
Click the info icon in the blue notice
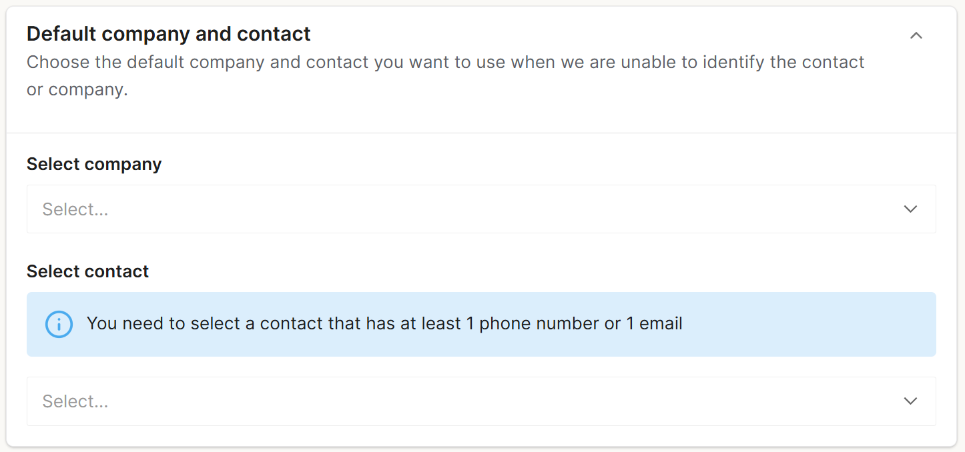(59, 324)
